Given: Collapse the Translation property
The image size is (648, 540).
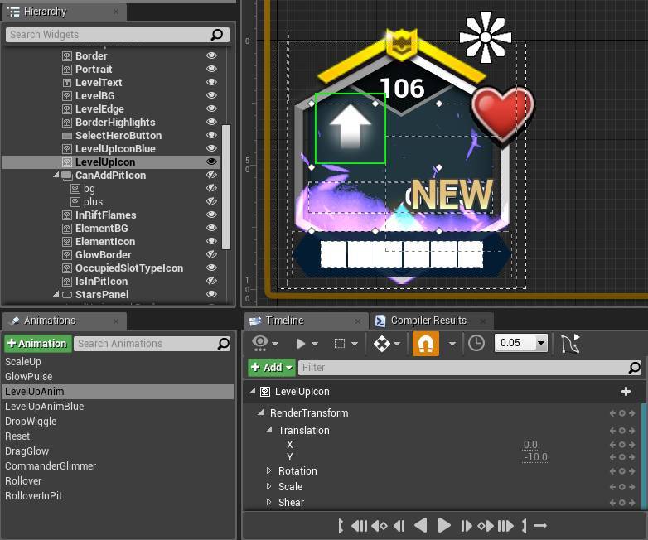Looking at the screenshot, I should (269, 430).
